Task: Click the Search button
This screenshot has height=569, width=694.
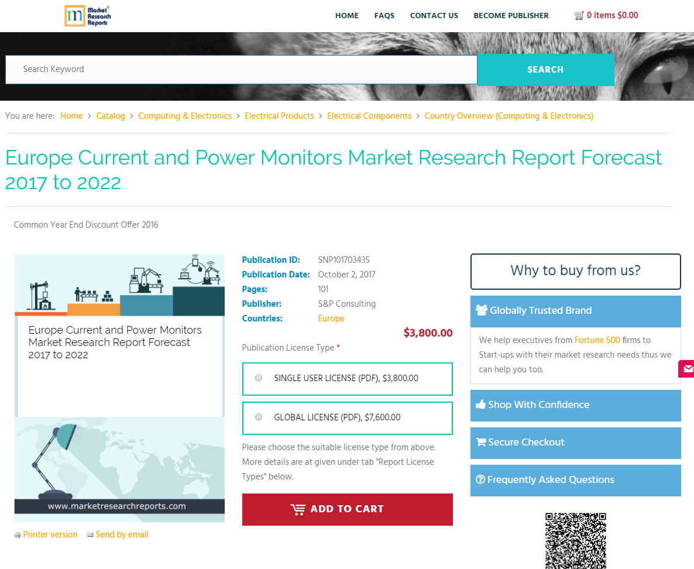Action: pyautogui.click(x=545, y=70)
